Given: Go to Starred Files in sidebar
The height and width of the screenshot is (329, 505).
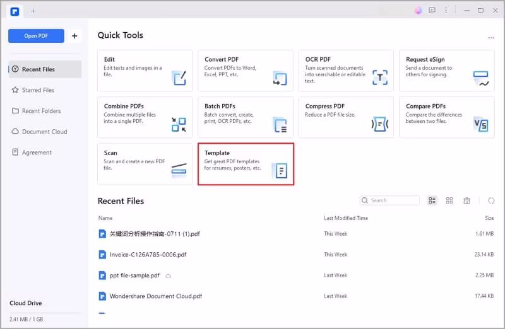Looking at the screenshot, I should tap(38, 90).
